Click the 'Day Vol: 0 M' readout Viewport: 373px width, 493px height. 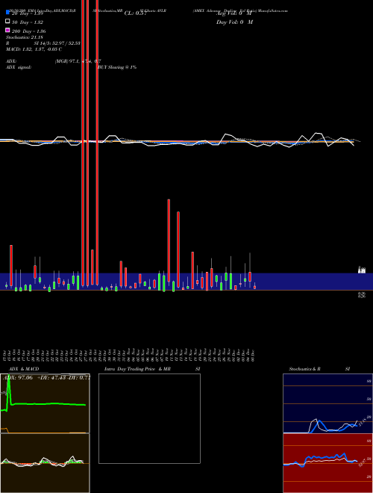pos(234,22)
